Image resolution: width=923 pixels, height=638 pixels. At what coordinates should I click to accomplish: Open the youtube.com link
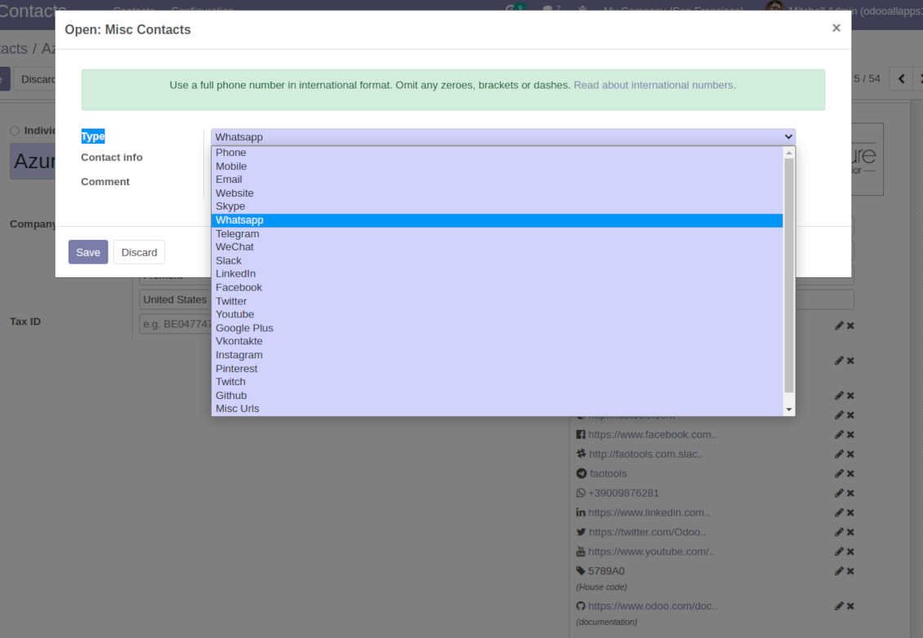coord(651,552)
